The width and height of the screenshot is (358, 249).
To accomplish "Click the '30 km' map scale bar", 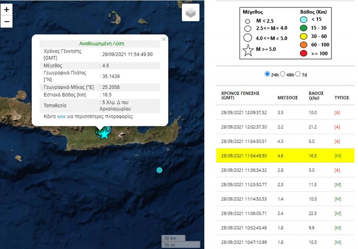I will tap(173, 238).
